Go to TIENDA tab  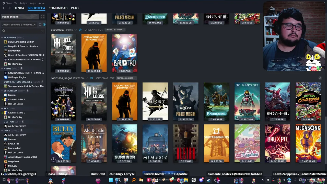coord(19,8)
